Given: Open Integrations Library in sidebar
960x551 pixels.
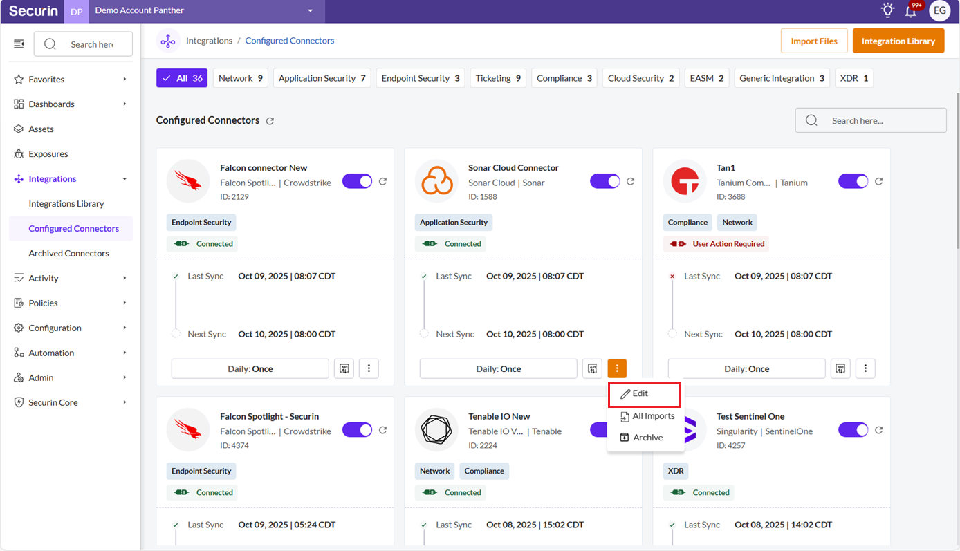Looking at the screenshot, I should pos(66,204).
